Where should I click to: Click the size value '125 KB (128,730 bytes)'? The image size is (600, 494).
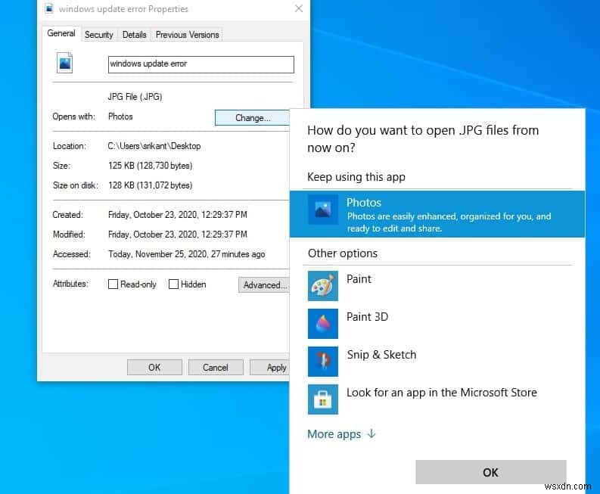(x=150, y=166)
